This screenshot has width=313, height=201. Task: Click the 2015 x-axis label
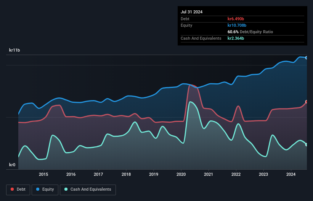pyautogui.click(x=43, y=174)
